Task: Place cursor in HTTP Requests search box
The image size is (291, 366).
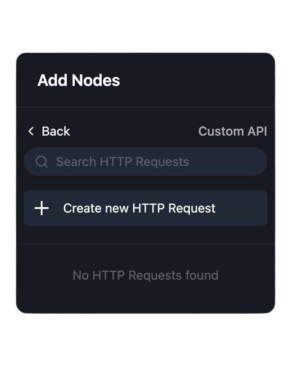Action: tap(152, 162)
